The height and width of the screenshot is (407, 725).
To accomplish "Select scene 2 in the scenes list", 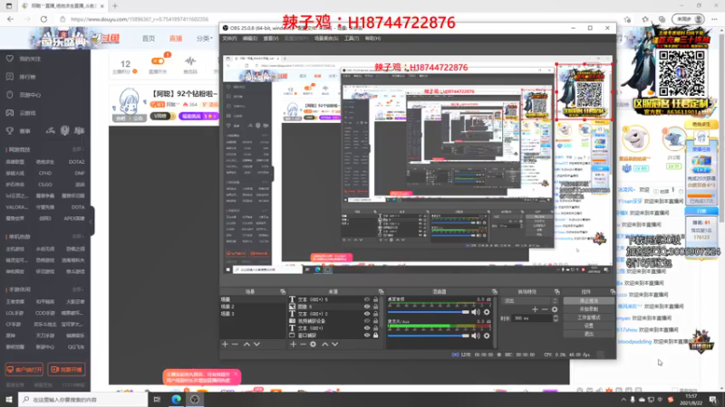I will [253, 307].
